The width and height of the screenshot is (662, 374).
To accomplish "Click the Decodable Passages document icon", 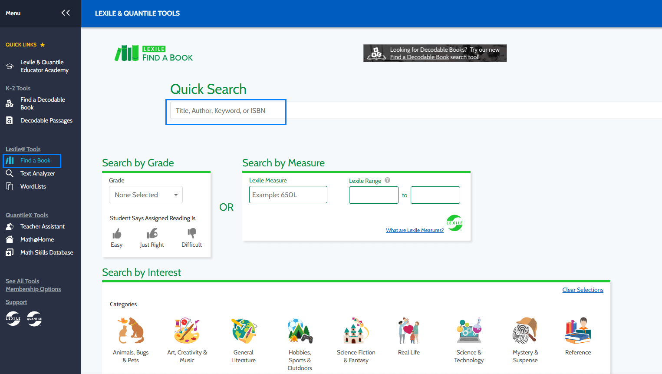I will 10,120.
